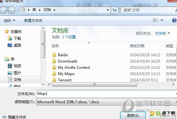This screenshot has width=177, height=119.
Task: Select the 库 breadcrumb in address bar
Action: pyautogui.click(x=34, y=10)
